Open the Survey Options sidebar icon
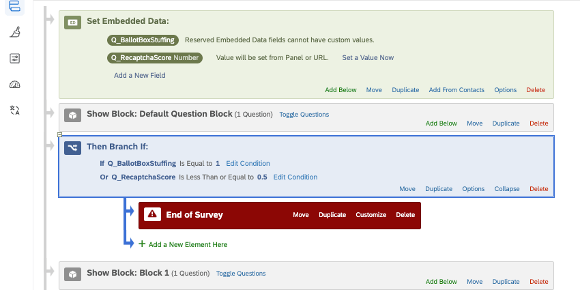The image size is (580, 290). tap(15, 58)
